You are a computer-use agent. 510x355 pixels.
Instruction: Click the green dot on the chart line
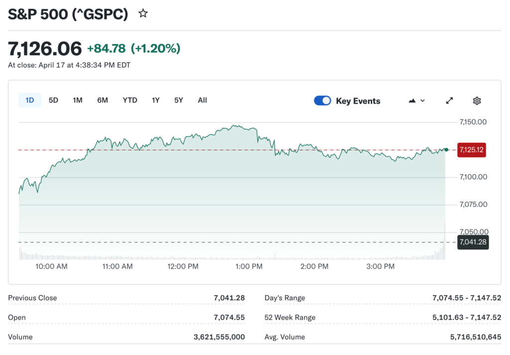(x=446, y=149)
